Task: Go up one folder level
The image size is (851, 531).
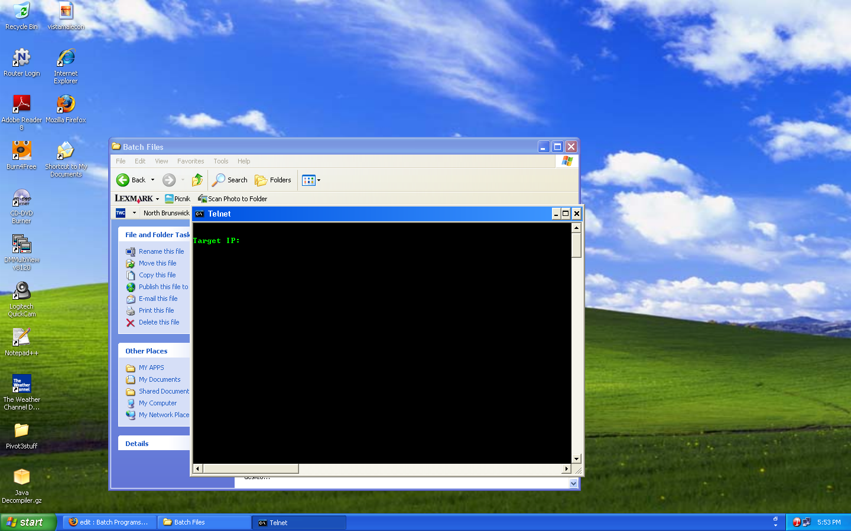Action: 197,180
